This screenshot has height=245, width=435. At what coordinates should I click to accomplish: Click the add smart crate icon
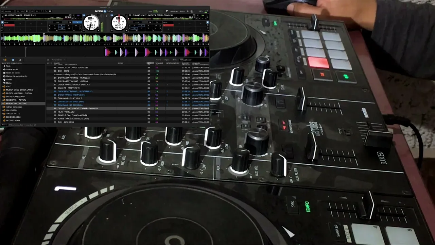(13, 60)
